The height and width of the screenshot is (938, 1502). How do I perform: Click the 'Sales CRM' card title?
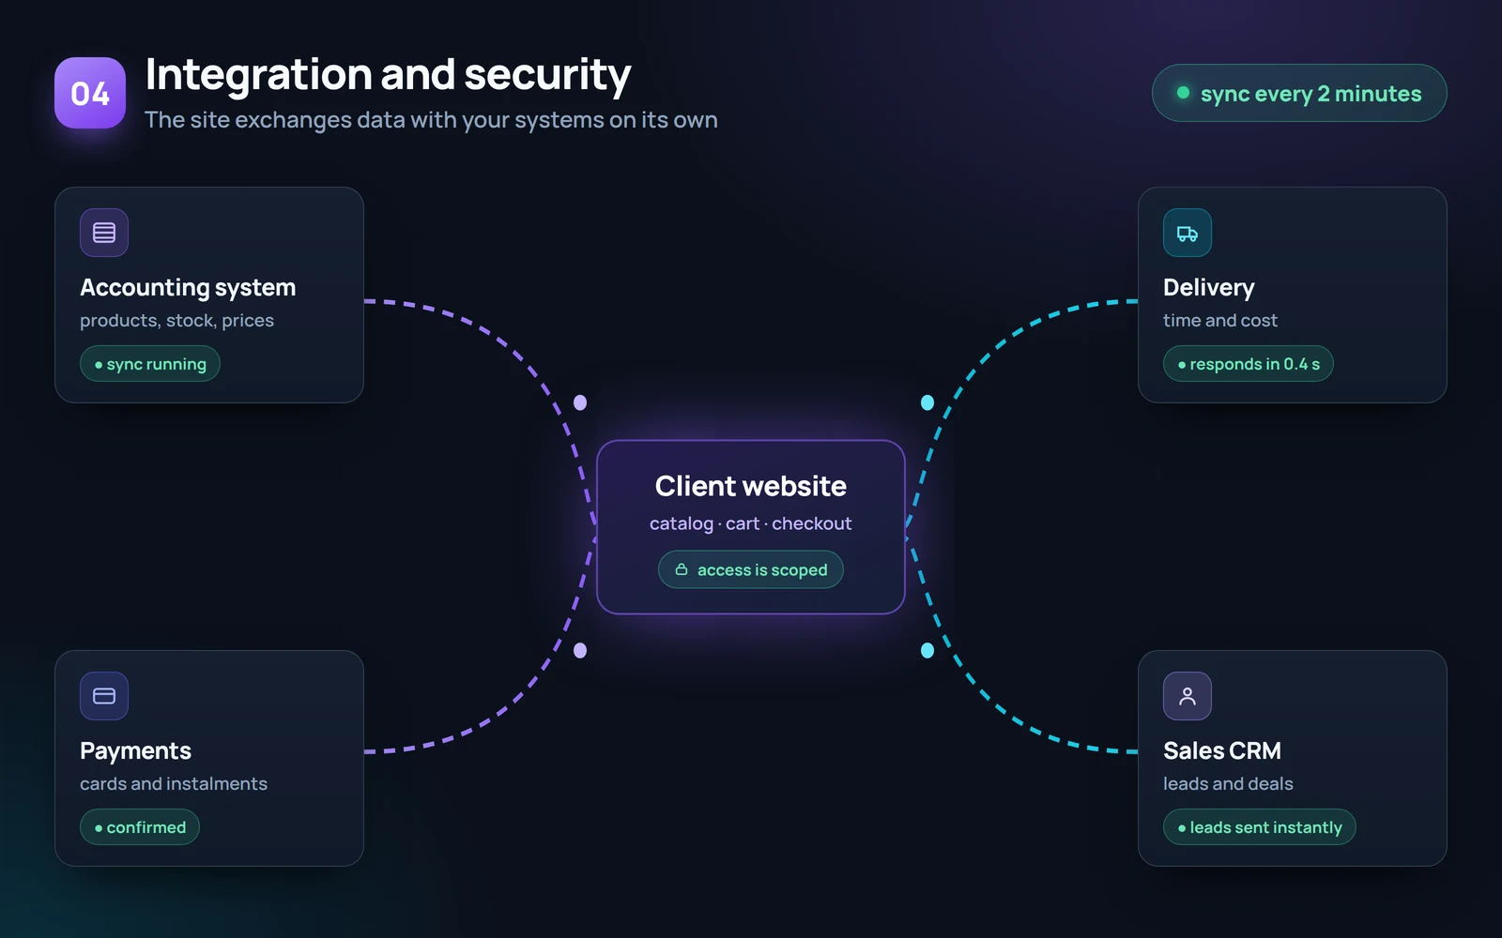tap(1222, 750)
